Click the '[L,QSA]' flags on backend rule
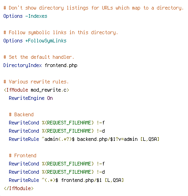 click(x=150, y=139)
